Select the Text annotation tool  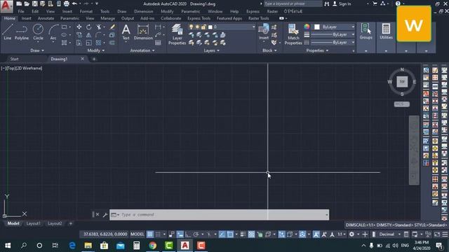coord(126,32)
